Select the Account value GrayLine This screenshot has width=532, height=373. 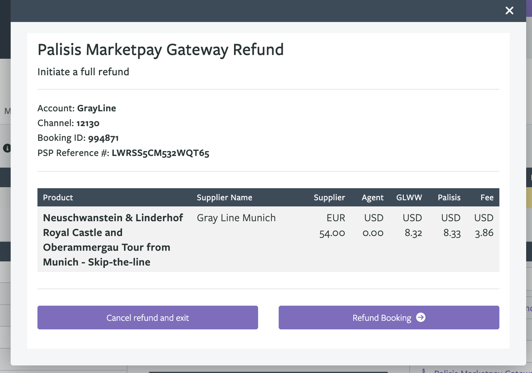click(x=96, y=108)
